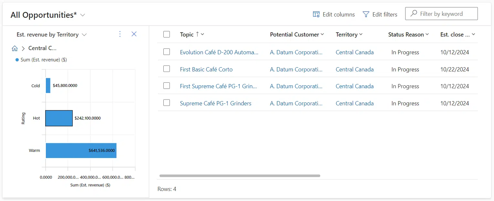Close the Est. revenue chart pane
The image size is (494, 201).
tap(134, 34)
